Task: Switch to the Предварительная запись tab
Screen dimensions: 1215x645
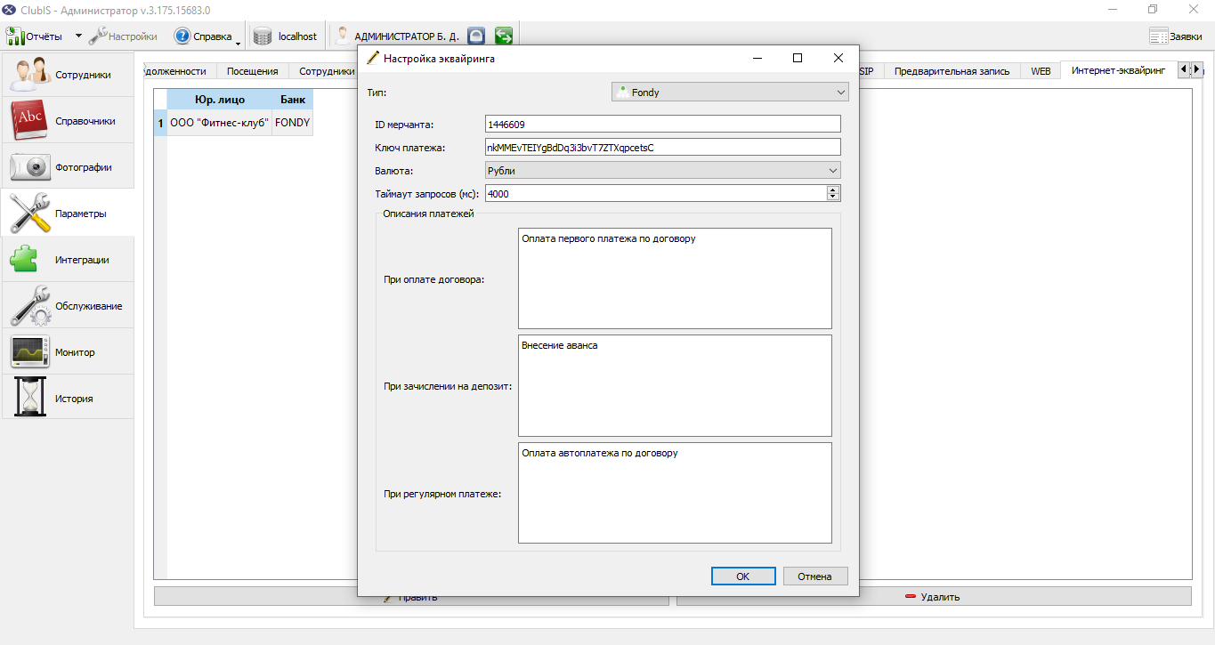Action: [x=952, y=71]
